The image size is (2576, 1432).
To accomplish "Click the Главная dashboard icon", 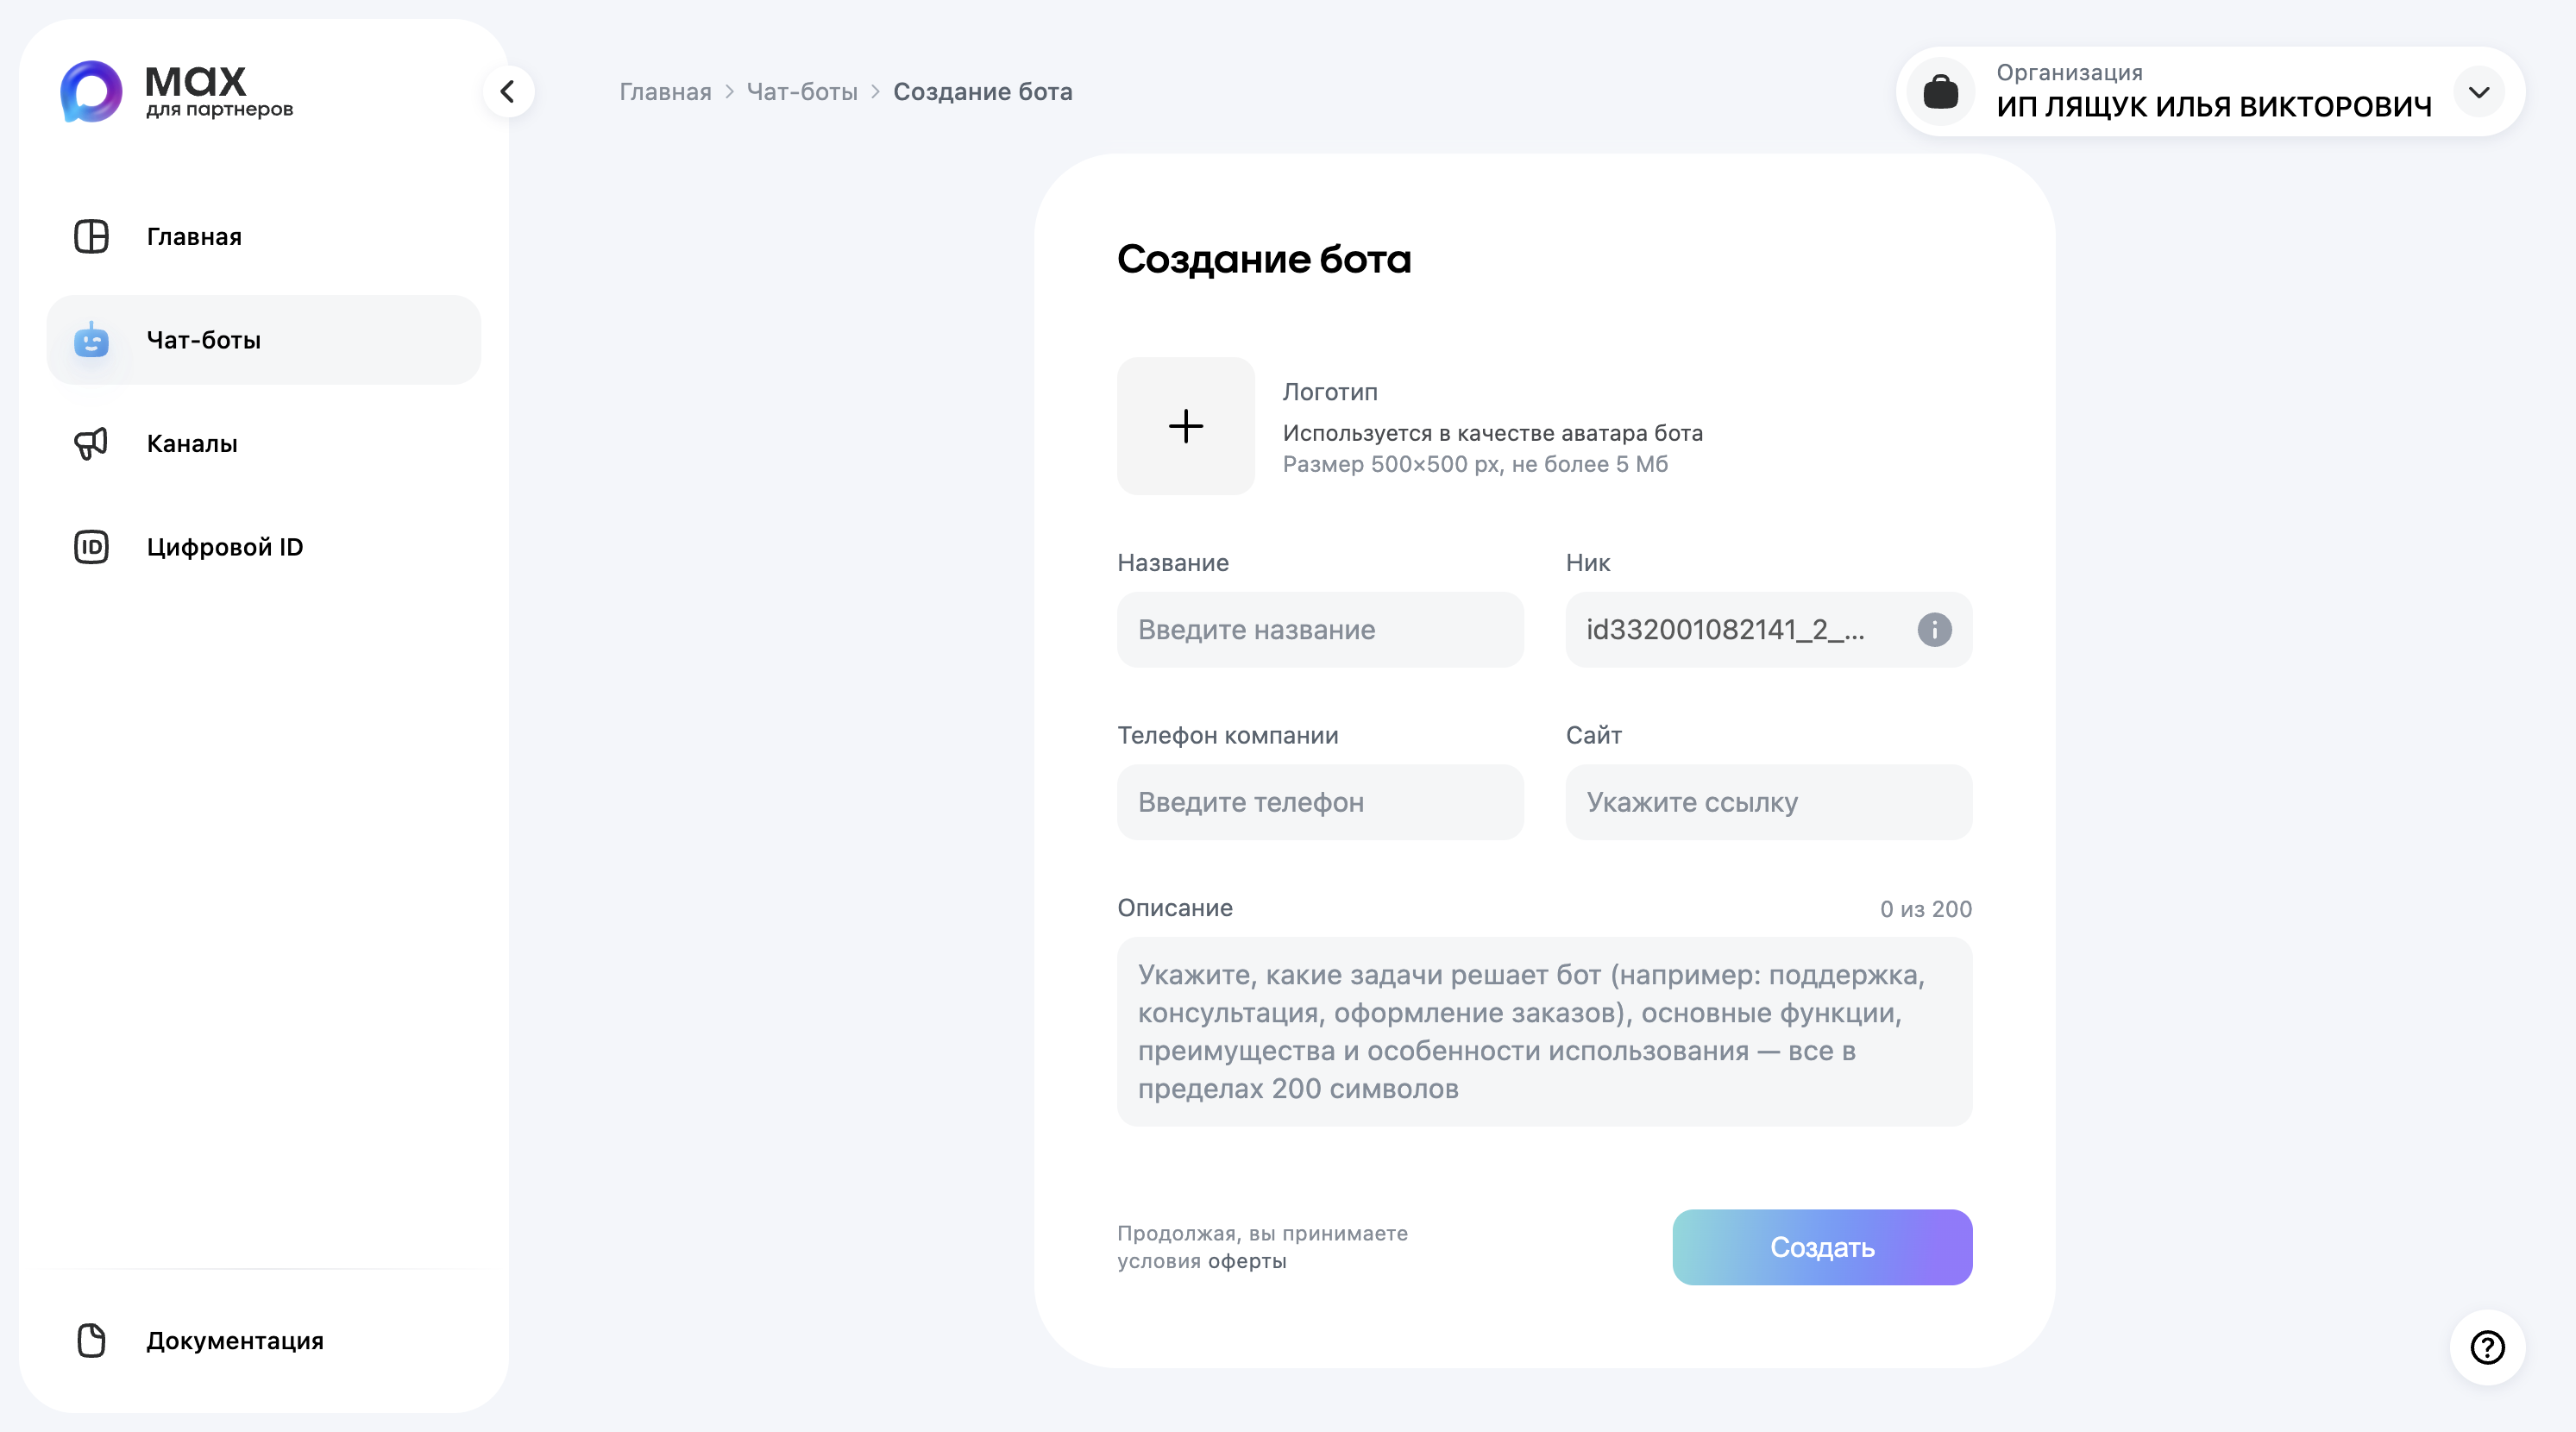I will (x=91, y=237).
